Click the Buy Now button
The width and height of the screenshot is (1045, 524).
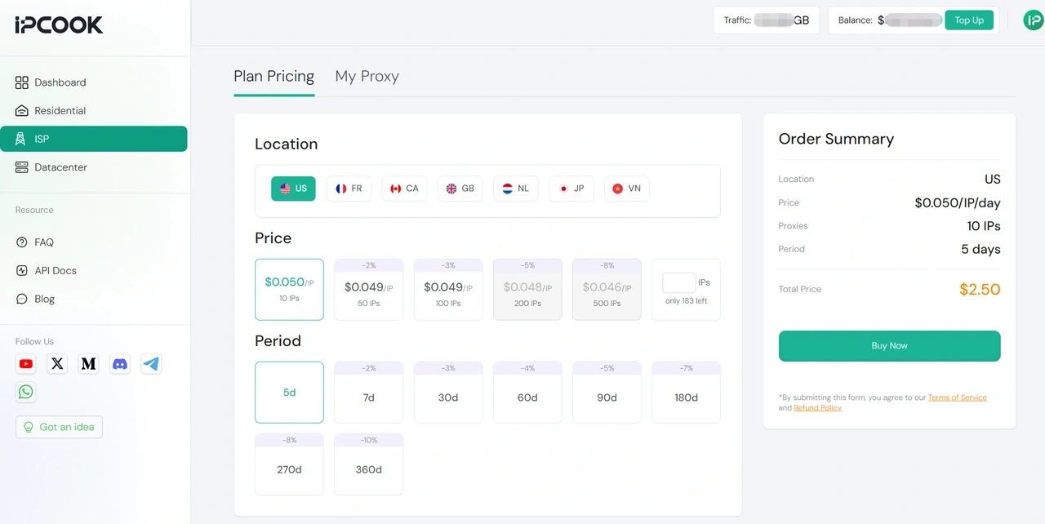(889, 345)
